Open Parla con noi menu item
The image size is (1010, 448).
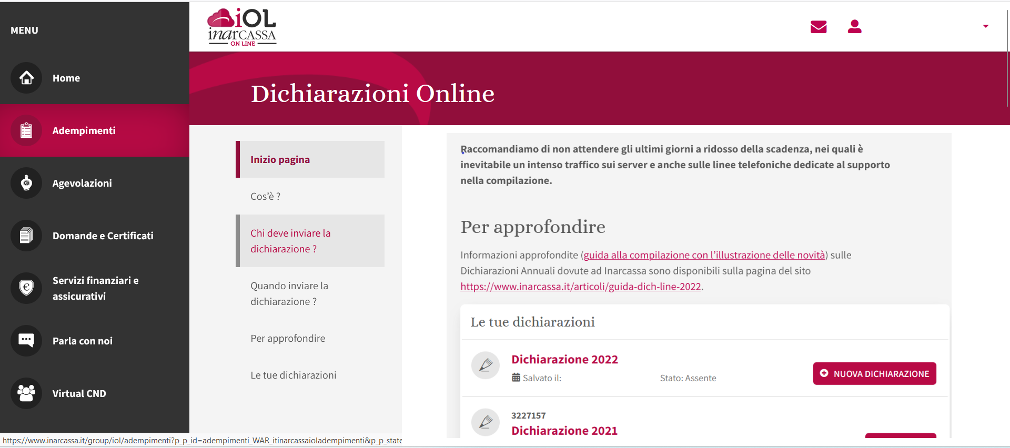[95, 341]
